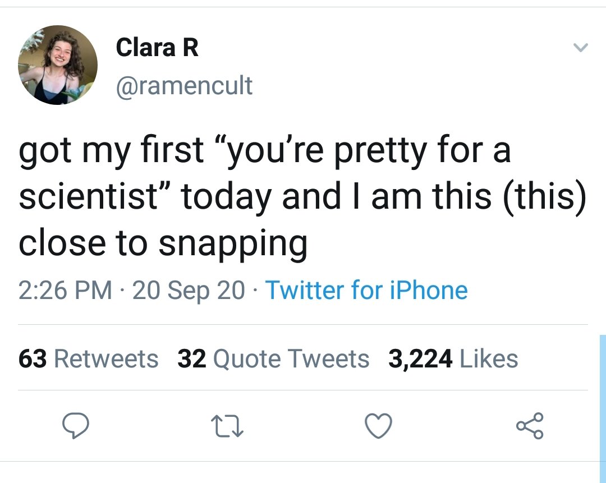Expand the tweet options chevron
Screen dimensions: 606x483
pos(581,49)
